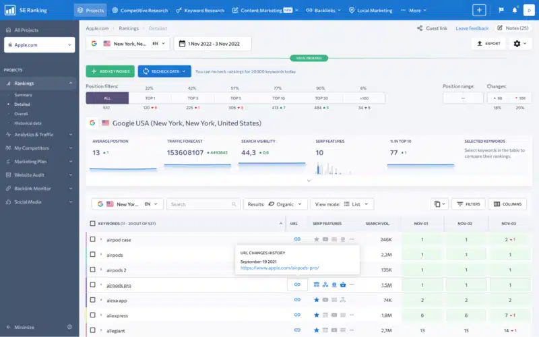Click star SERP feature for aliexpress
The height and width of the screenshot is (337, 539).
pos(316,315)
